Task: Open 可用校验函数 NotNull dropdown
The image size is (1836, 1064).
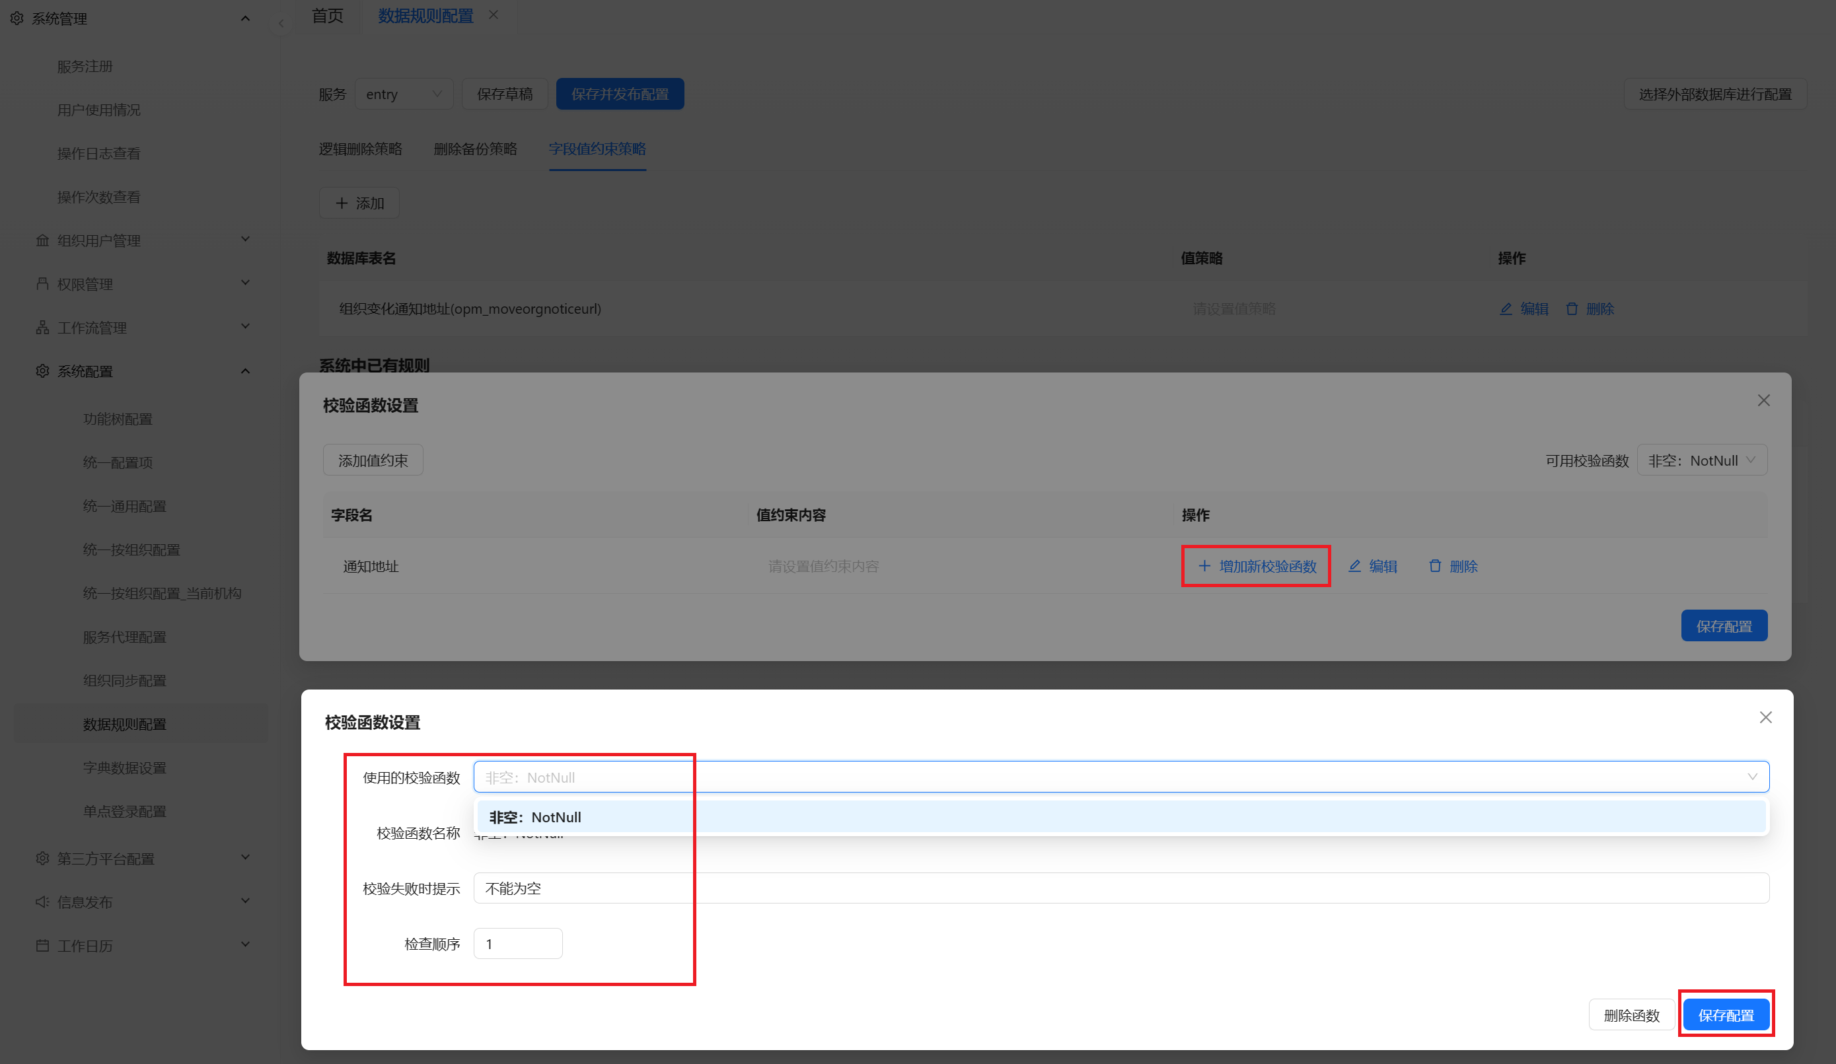Action: tap(1701, 460)
